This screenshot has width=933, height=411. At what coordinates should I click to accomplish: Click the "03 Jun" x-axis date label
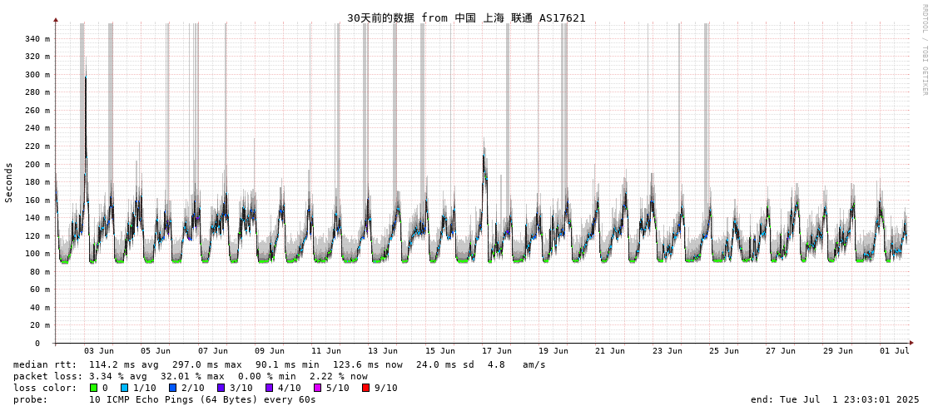click(99, 351)
